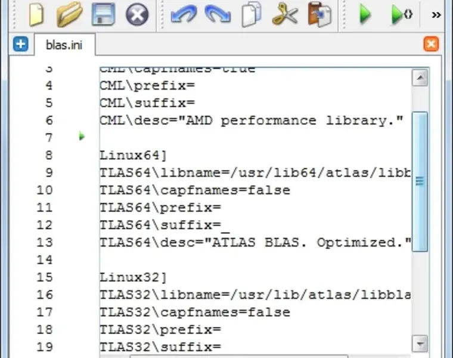
Task: Create a new file with blank page icon
Action: pyautogui.click(x=36, y=15)
